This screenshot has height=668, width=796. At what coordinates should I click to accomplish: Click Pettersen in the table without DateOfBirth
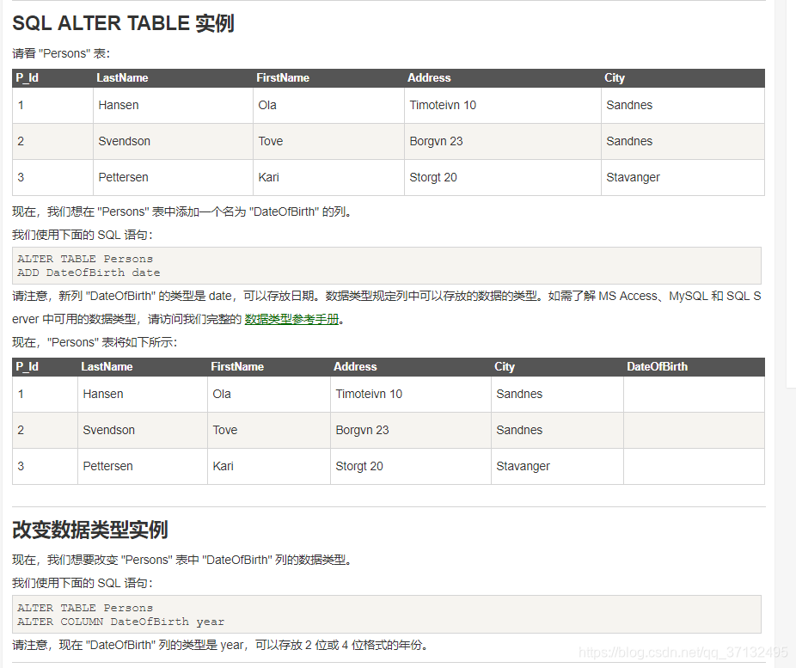(124, 177)
